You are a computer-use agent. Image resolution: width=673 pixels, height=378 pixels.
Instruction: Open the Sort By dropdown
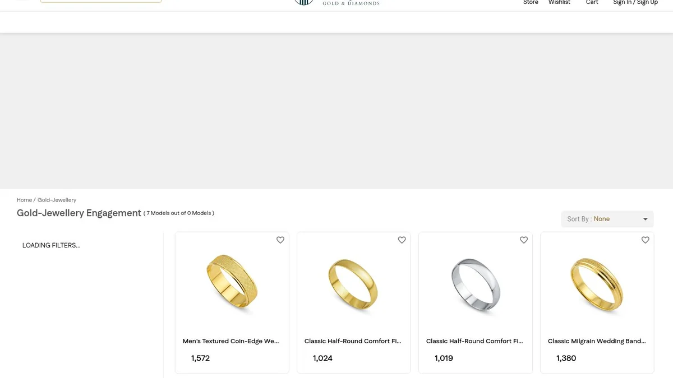607,219
